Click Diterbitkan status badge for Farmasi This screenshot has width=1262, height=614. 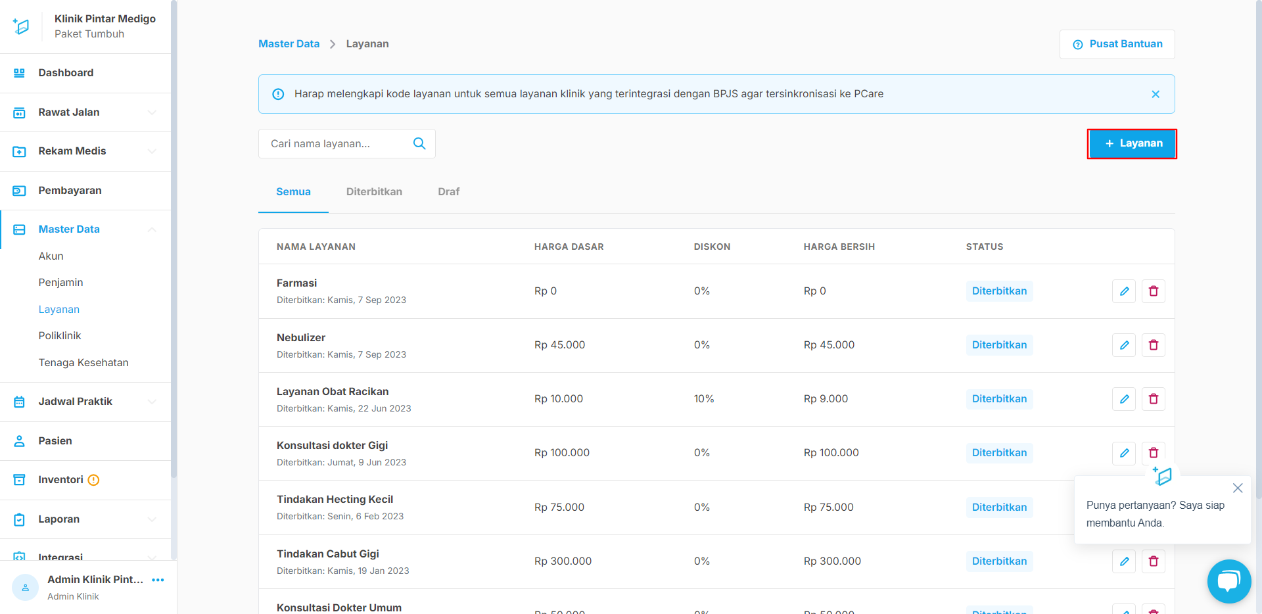coord(999,291)
